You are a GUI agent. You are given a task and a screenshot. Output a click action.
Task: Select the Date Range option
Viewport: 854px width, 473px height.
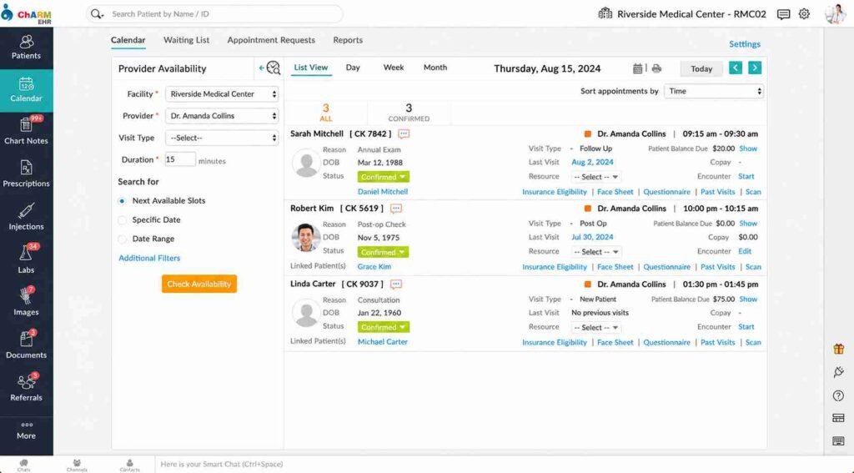pos(122,239)
